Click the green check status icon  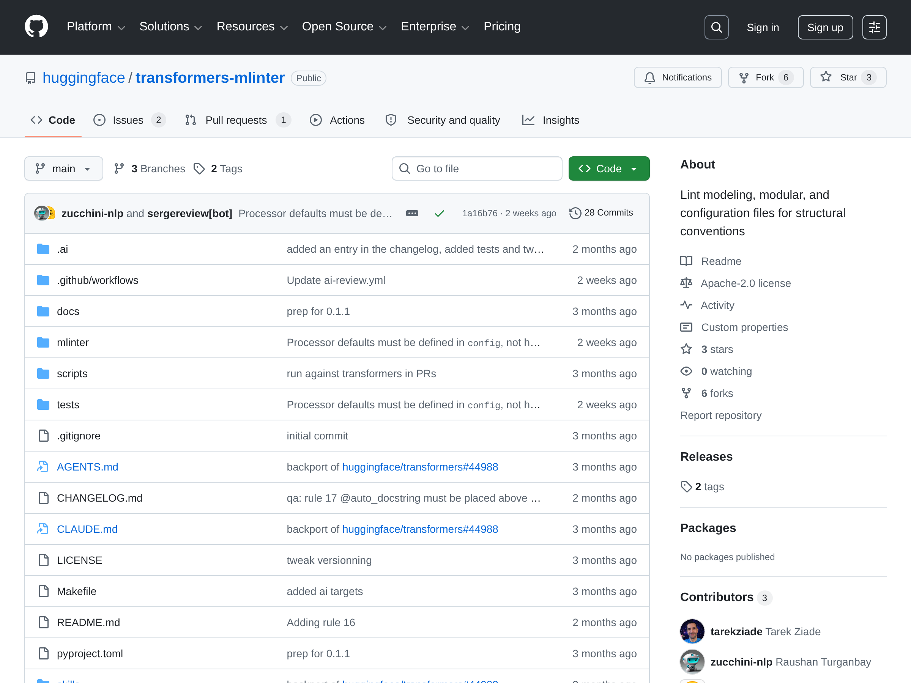(x=440, y=213)
